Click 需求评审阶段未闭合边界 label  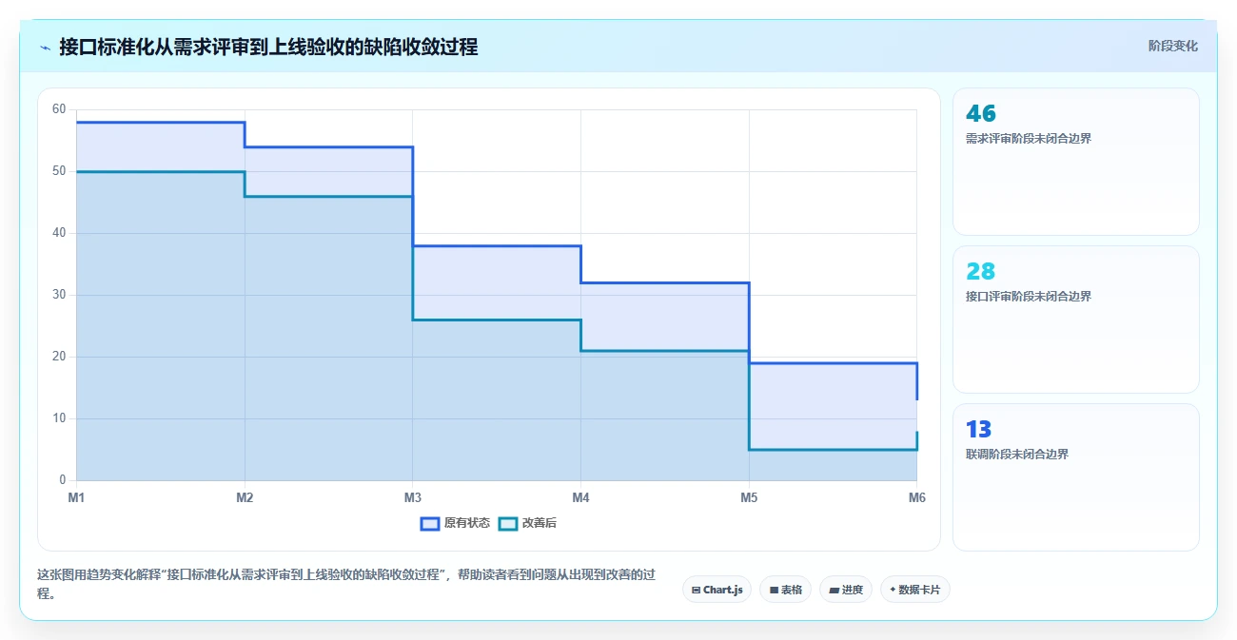click(x=1028, y=139)
